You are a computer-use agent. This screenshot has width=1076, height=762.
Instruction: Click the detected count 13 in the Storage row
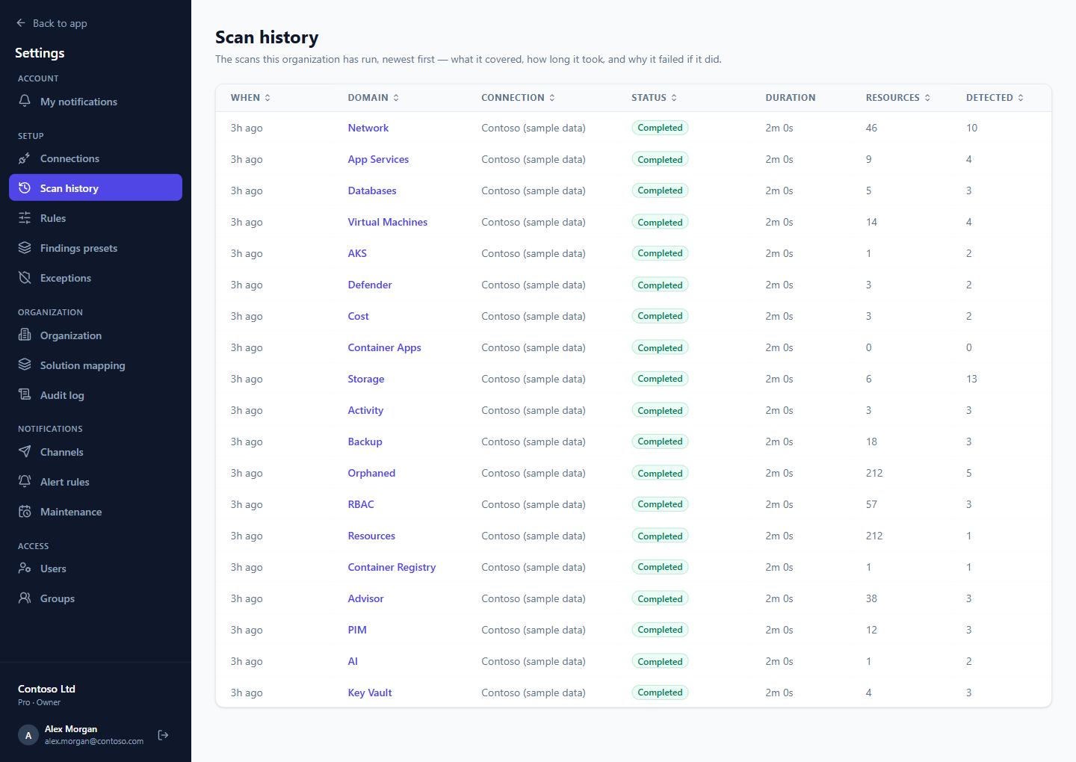pos(971,379)
